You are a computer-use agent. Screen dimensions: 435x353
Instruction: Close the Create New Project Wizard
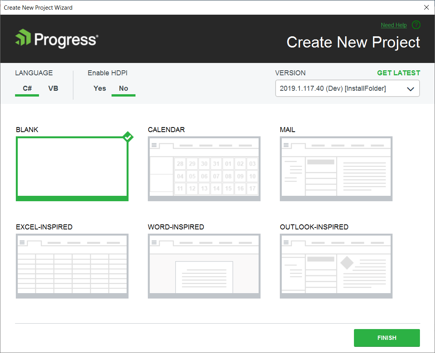click(427, 7)
